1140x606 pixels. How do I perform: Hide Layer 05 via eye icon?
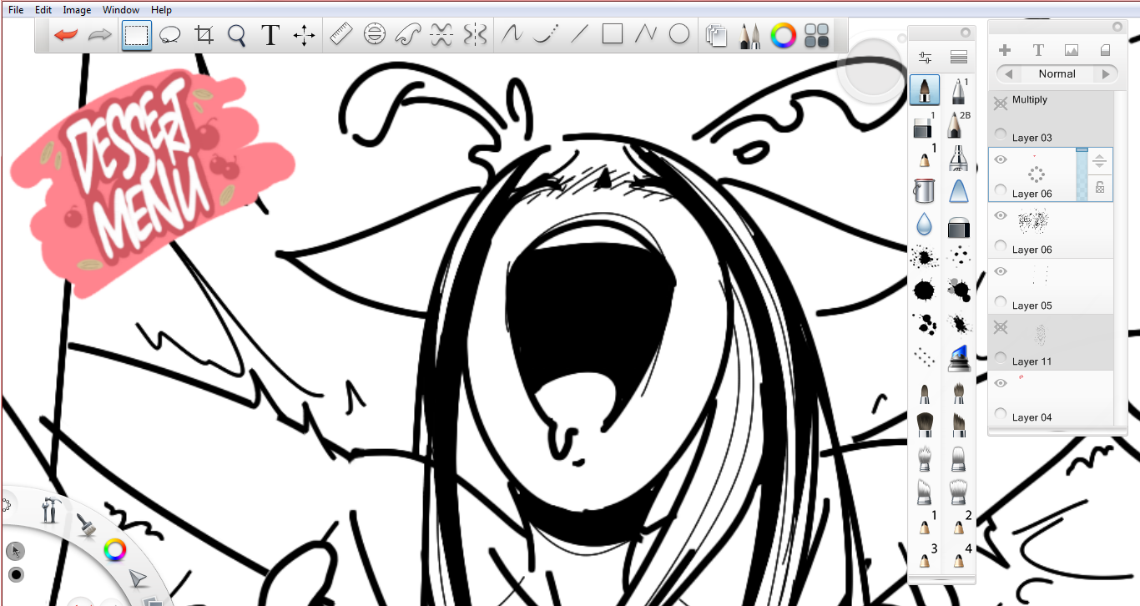point(1001,271)
